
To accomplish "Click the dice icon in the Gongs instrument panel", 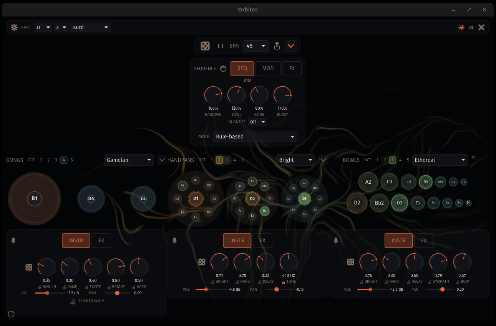I will click(x=29, y=267).
